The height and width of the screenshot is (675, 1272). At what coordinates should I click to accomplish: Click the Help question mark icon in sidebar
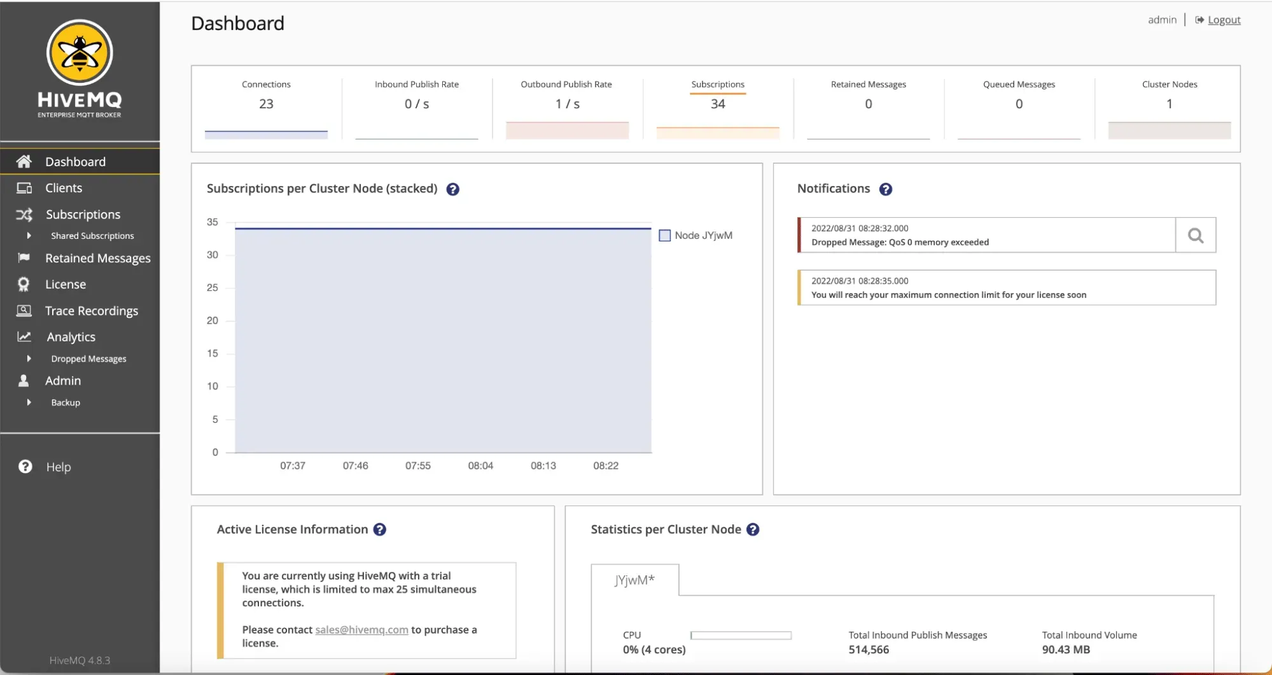pyautogui.click(x=25, y=467)
